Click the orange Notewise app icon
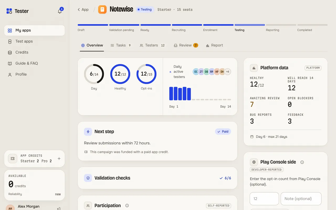The width and height of the screenshot is (336, 210). pyautogui.click(x=102, y=10)
